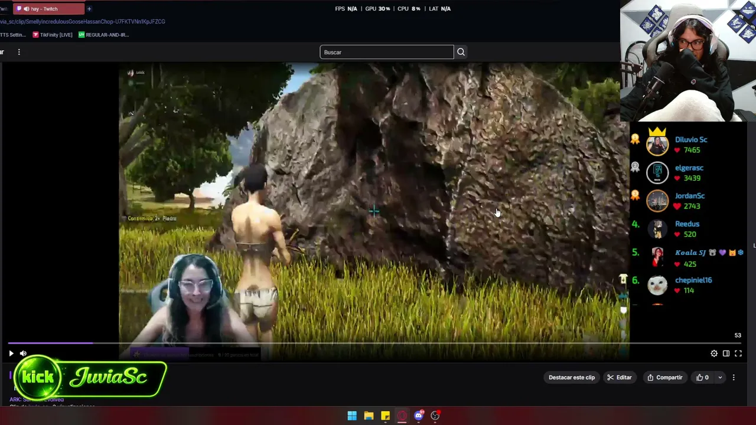Click the ARK: Survival Evolved game link

click(37, 400)
